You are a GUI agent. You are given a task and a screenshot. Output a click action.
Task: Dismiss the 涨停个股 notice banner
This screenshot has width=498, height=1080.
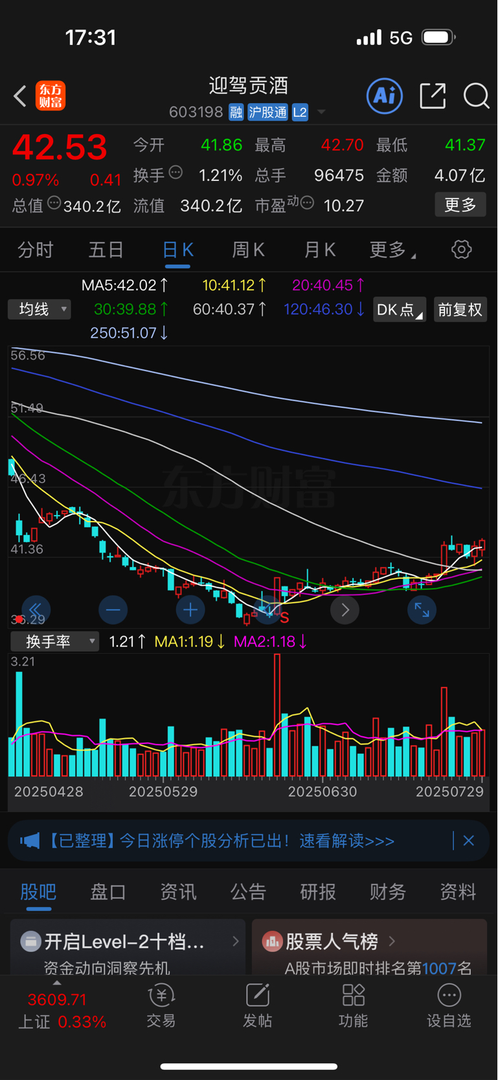469,841
